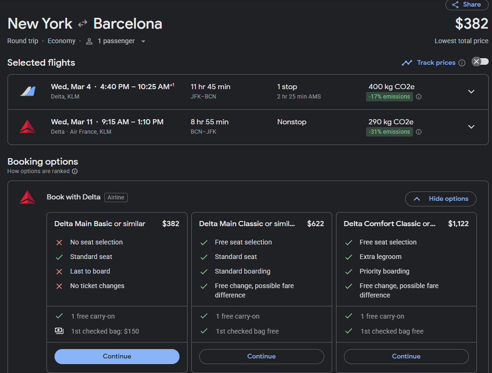This screenshot has width=492, height=373.
Task: Click 'Lowest total price' label
Action: point(461,41)
